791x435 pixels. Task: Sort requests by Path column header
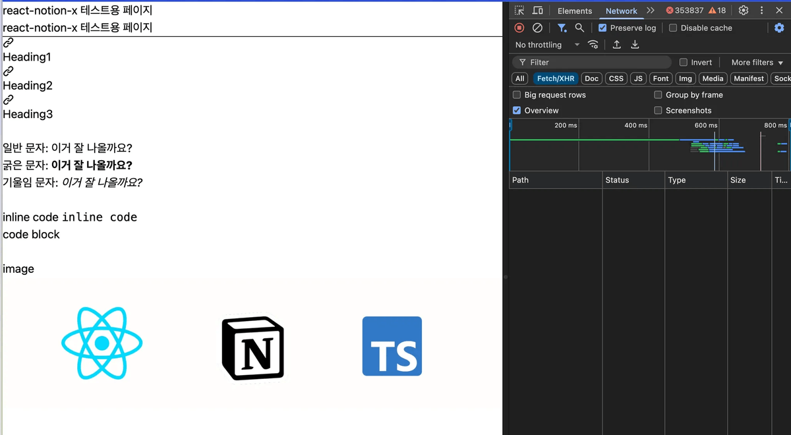coord(556,180)
